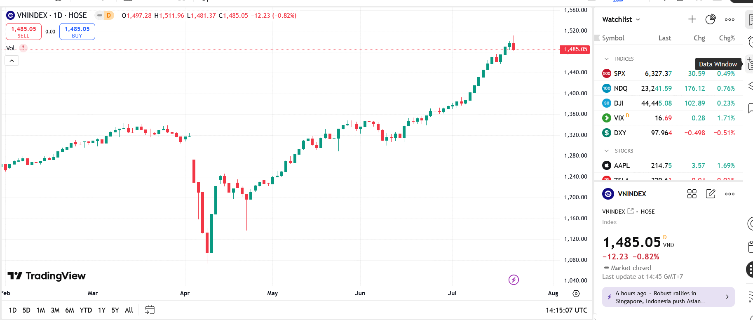Image resolution: width=753 pixels, height=320 pixels.
Task: Open watchlist advanced view pie icon
Action: pyautogui.click(x=711, y=19)
